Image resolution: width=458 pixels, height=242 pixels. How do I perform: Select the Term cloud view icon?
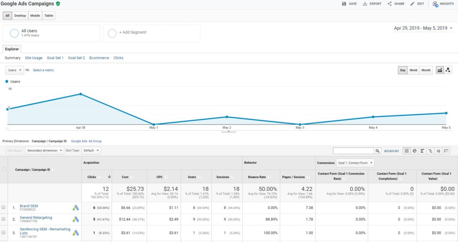point(438,151)
